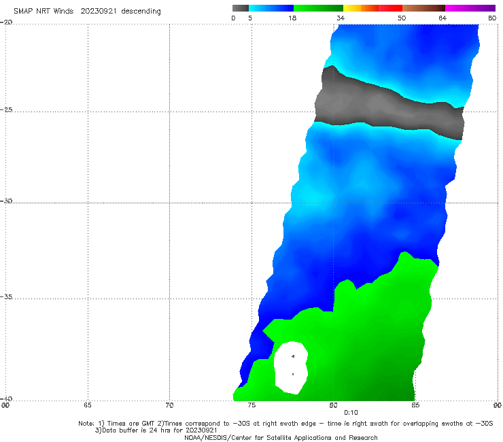Image resolution: width=503 pixels, height=442 pixels.
Task: Pick the green 18–34 segment of the colorbar
Action: click(x=318, y=8)
